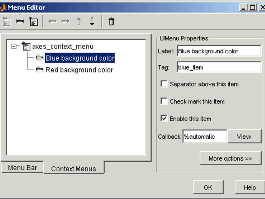Click the New Context Menu toolbar icon

pyautogui.click(x=33, y=22)
